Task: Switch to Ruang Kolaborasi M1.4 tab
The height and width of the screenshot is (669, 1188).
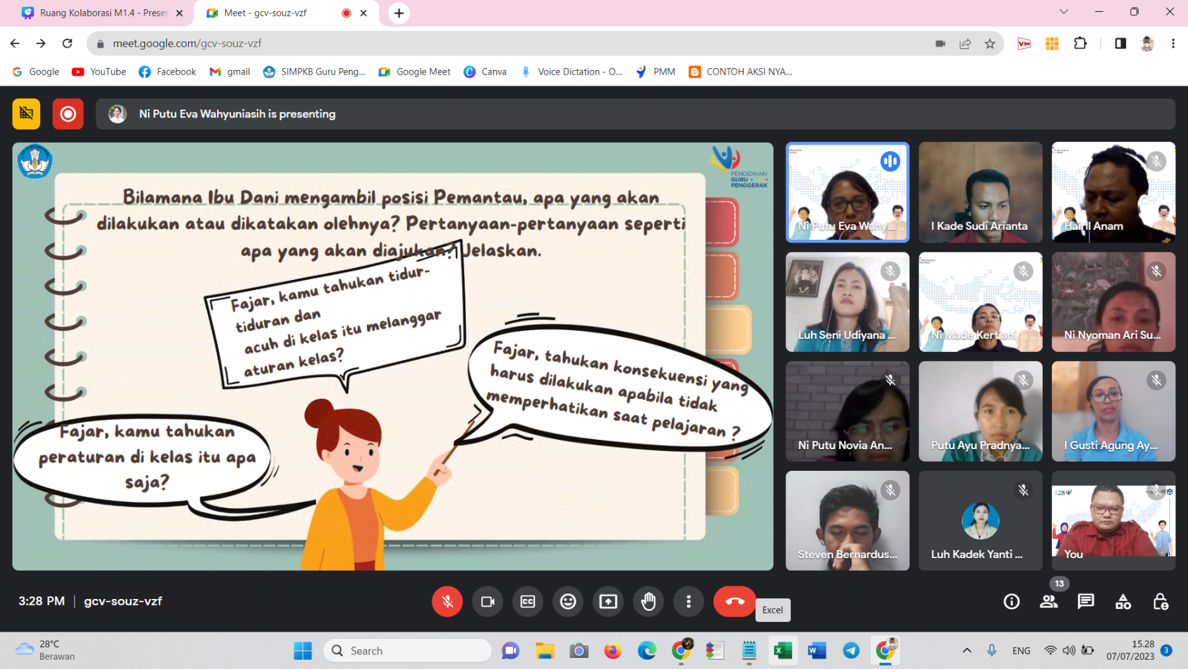Action: pos(103,13)
